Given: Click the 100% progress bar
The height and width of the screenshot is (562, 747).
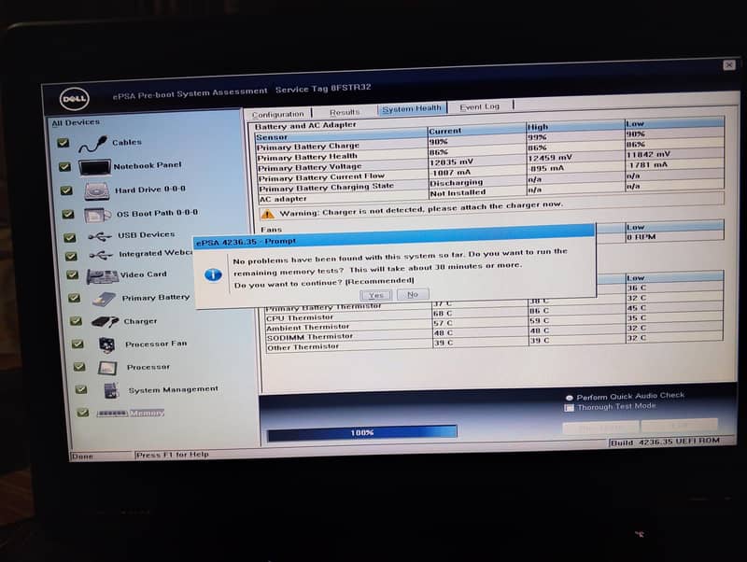Looking at the screenshot, I should 362,432.
